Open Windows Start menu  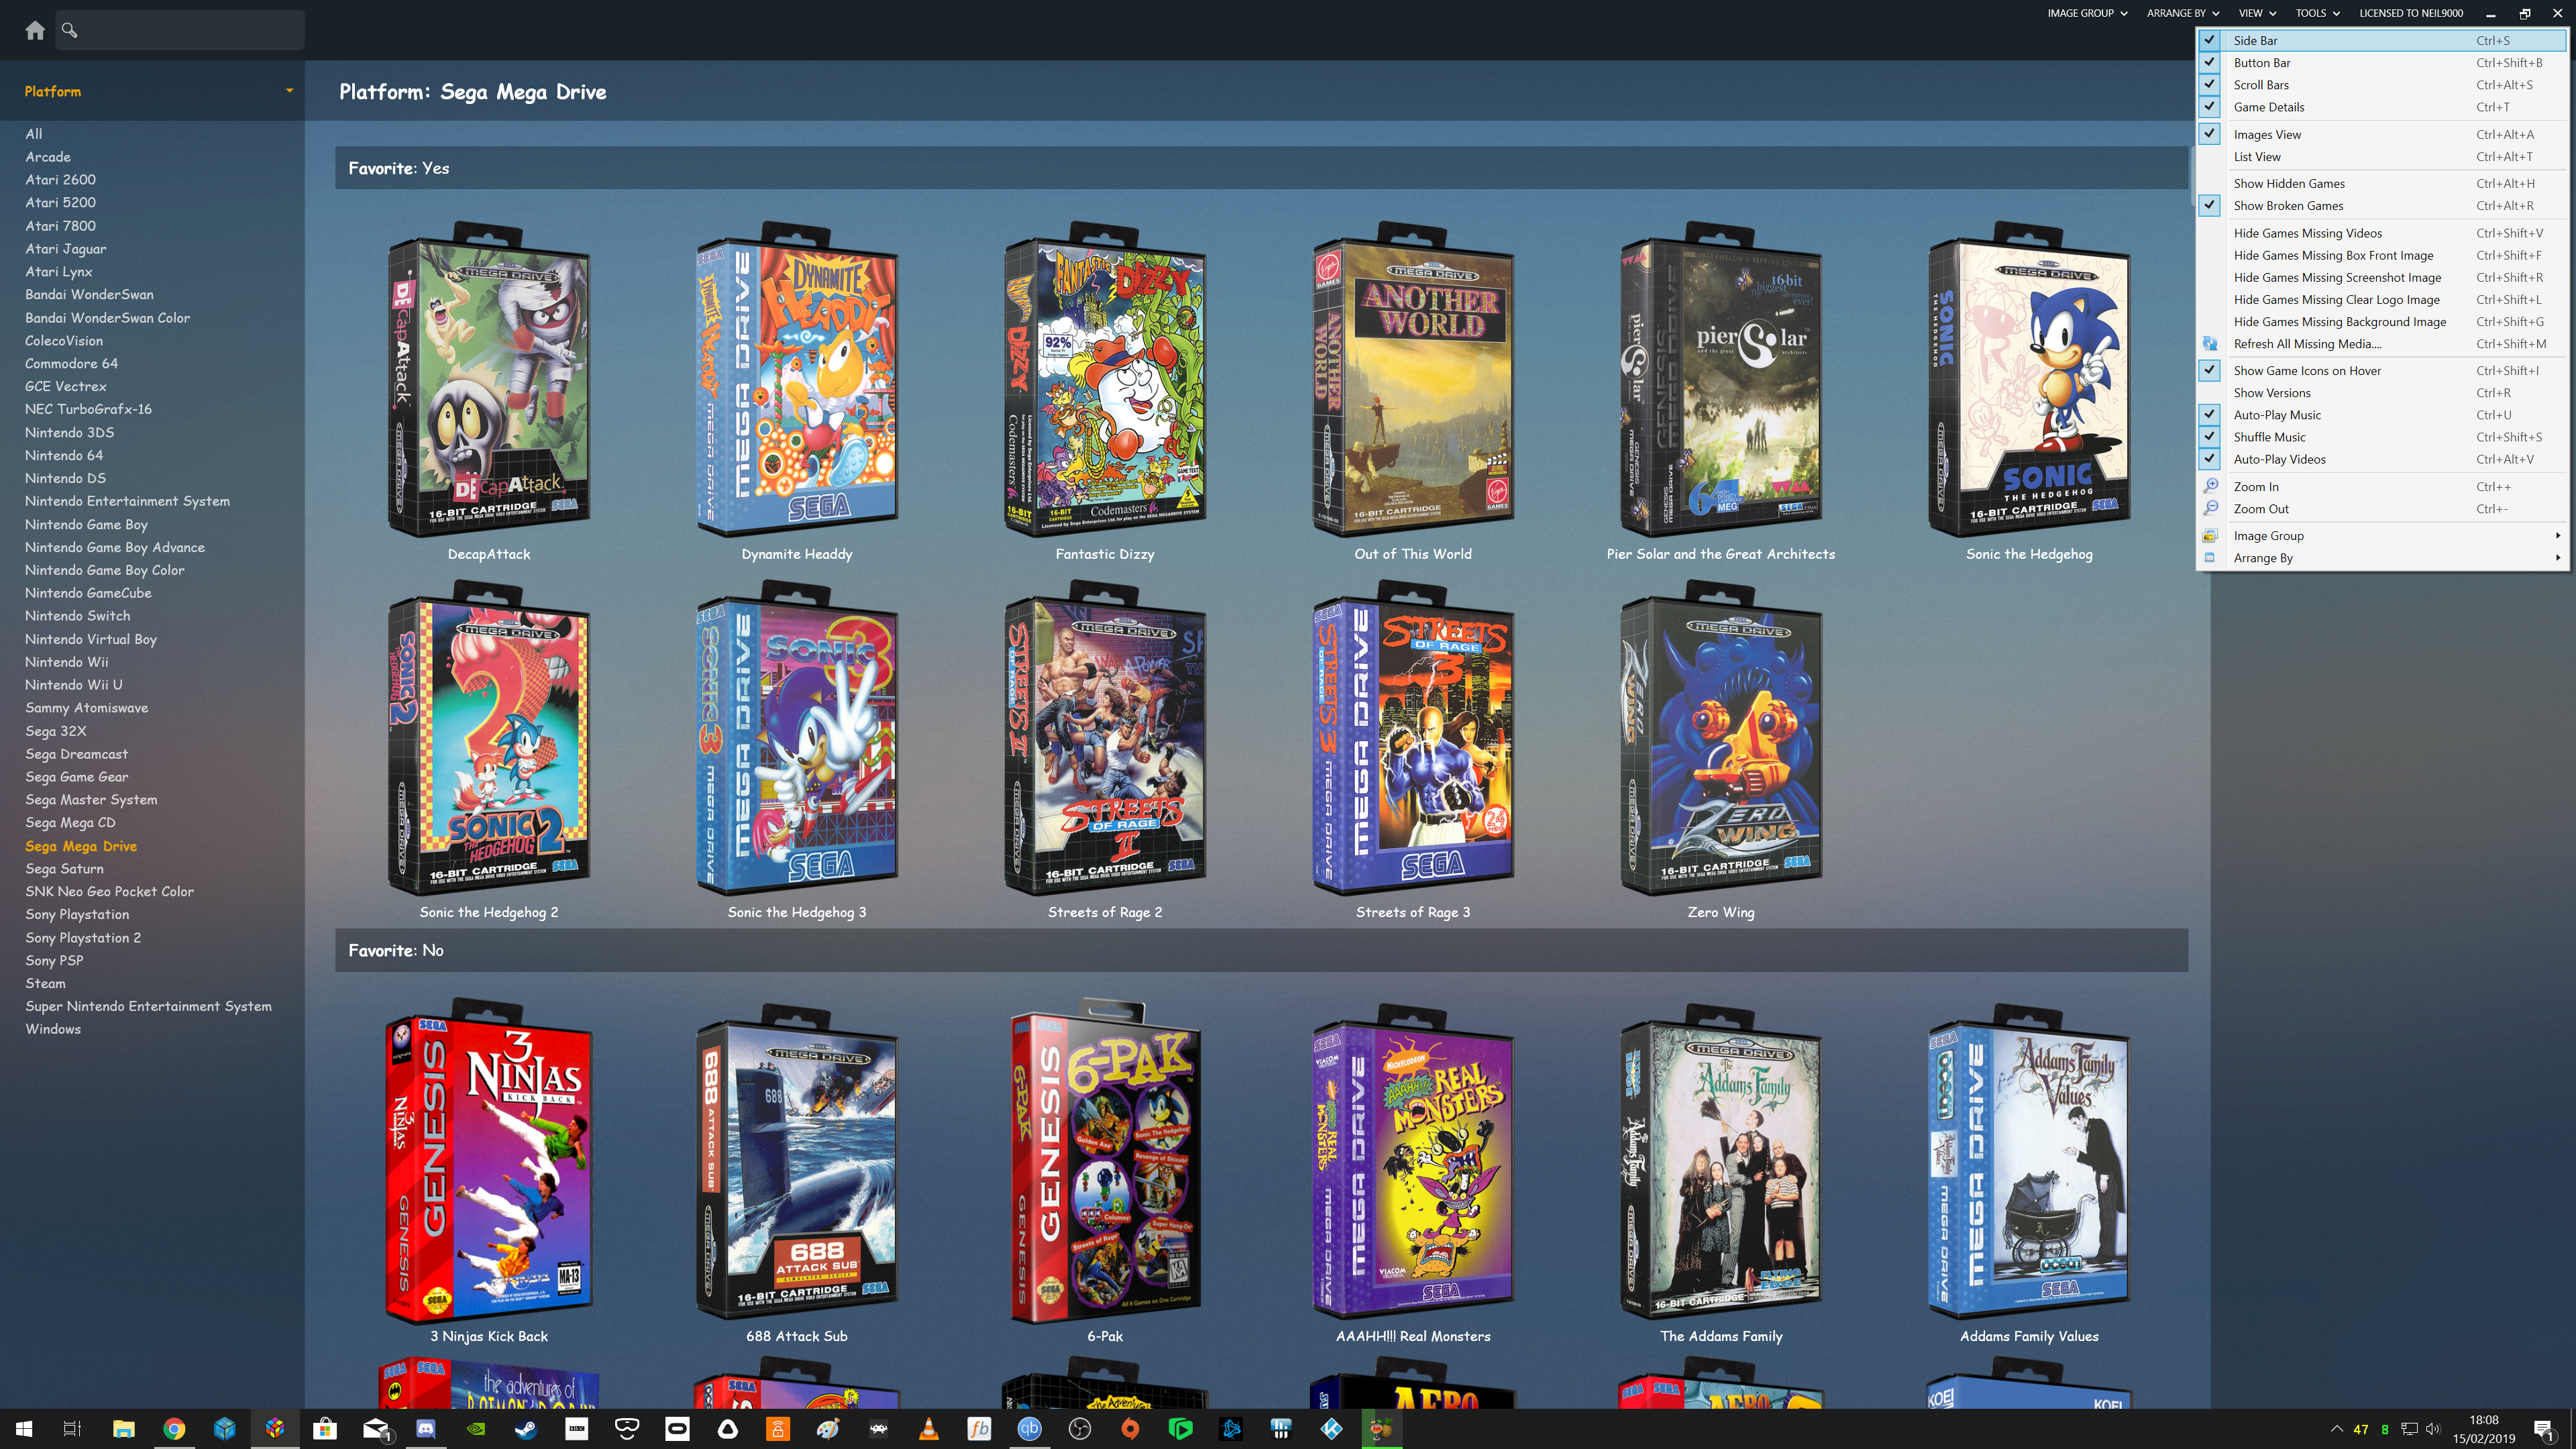pos(24,1429)
